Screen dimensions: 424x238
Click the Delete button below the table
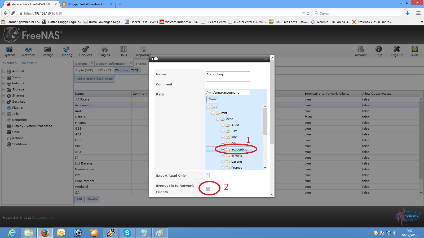92,199
